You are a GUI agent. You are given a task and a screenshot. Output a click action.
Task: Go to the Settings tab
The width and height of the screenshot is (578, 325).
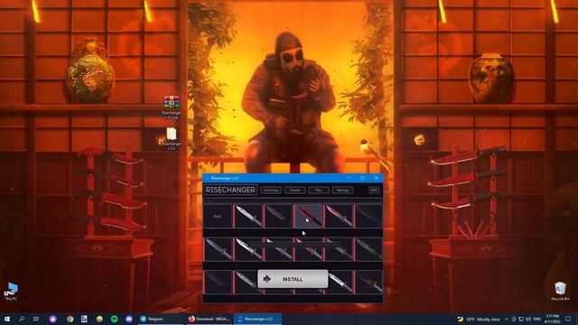[342, 190]
